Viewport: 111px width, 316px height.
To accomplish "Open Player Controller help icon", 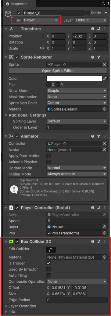I will coord(93,208).
